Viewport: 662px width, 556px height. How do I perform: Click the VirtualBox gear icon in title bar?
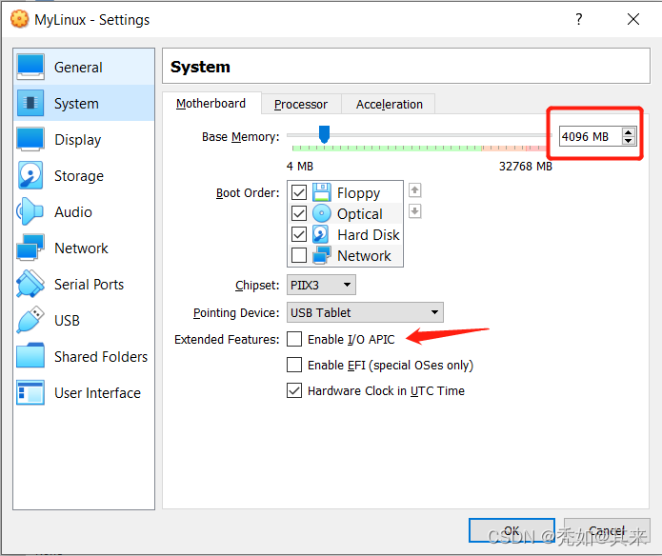pos(19,19)
